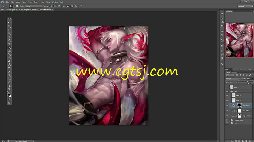The image size is (254, 142).
Task: Toggle Quick Mask mode icon
Action: pyautogui.click(x=9, y=99)
